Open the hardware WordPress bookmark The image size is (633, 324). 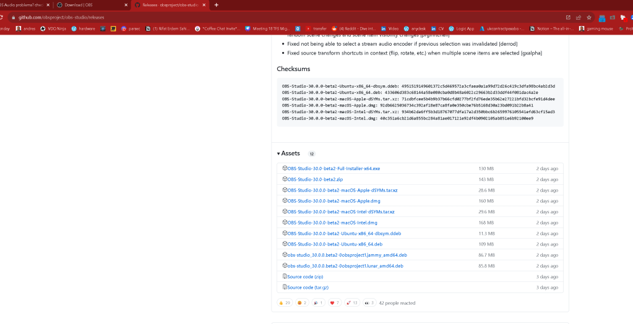pyautogui.click(x=83, y=28)
